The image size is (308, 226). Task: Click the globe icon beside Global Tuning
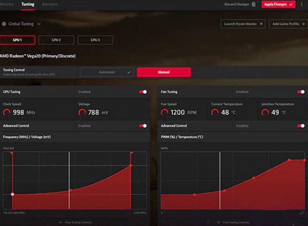point(4,24)
